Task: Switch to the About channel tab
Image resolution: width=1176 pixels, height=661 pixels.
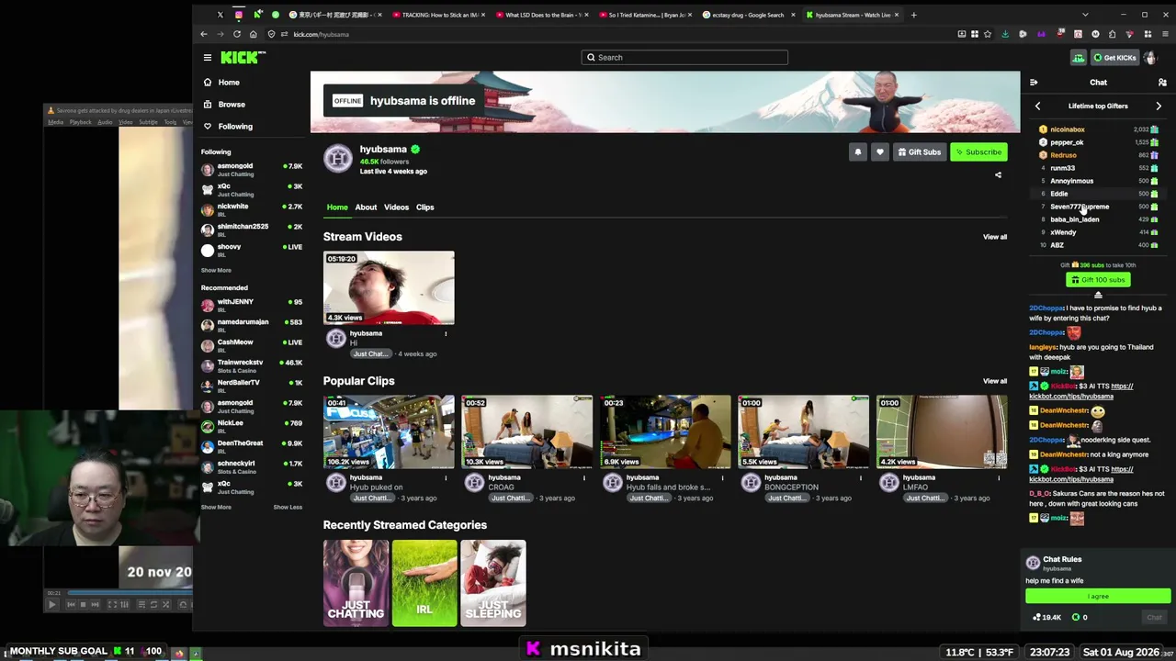Action: click(366, 207)
